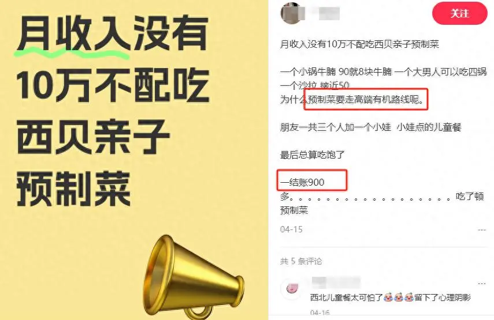494x320 pixels.
Task: Click the line 最后总算吃饱了
Action: 312,155
